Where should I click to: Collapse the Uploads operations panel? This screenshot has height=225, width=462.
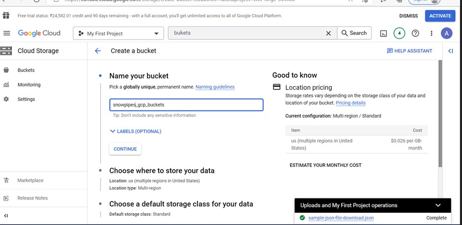point(438,205)
